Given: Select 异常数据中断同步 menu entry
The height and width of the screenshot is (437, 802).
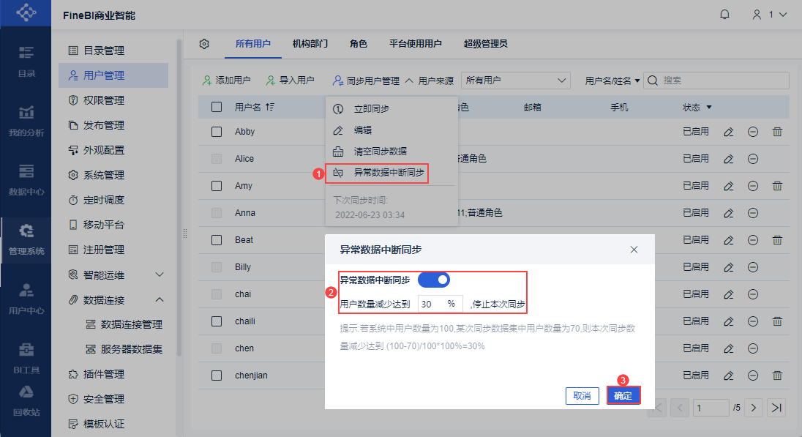Looking at the screenshot, I should 378,173.
